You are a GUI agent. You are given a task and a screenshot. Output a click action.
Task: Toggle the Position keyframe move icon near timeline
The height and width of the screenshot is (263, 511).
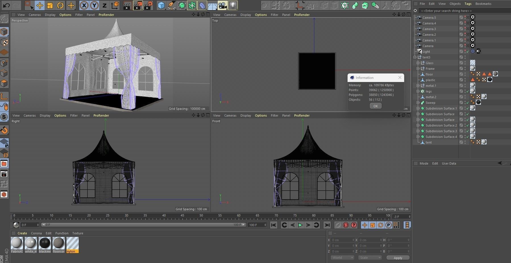365,225
